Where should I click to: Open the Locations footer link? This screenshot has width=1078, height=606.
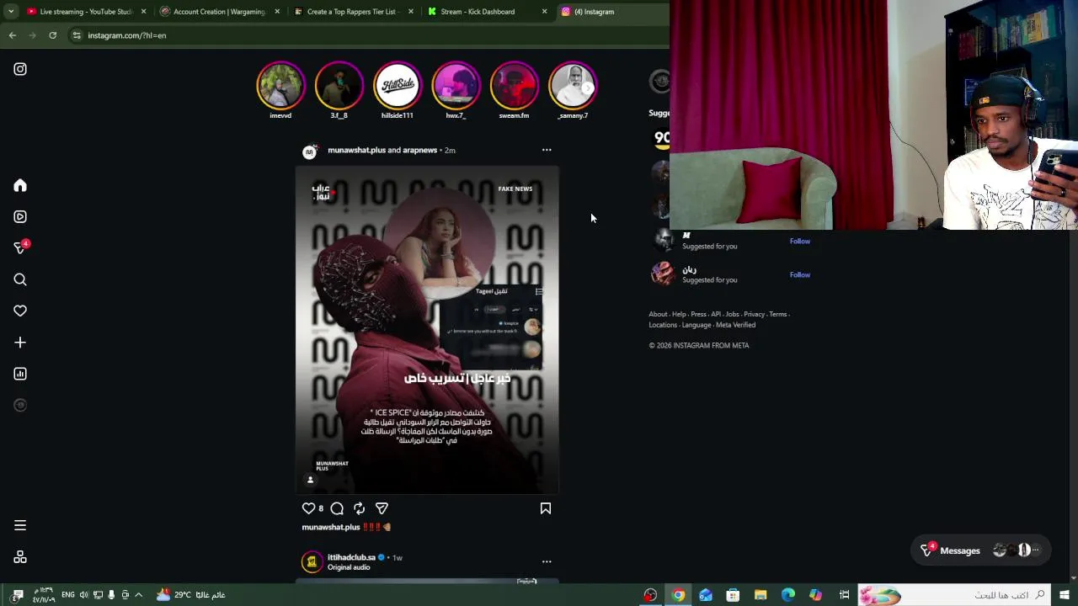pos(663,325)
